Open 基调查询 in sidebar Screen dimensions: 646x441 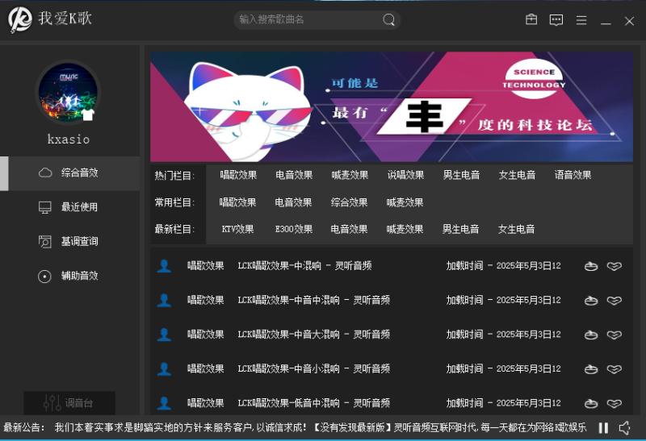point(70,242)
